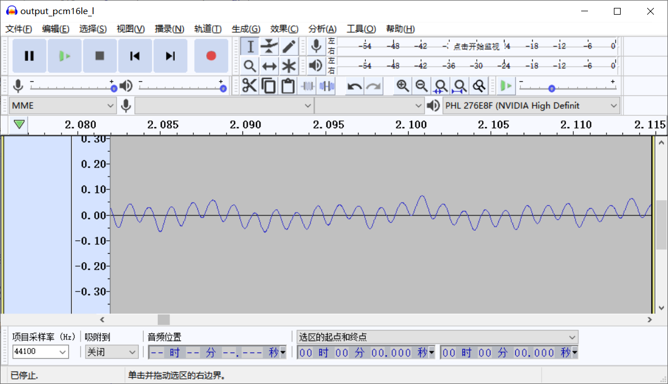Open the 编辑(E) menu
This screenshot has height=384, width=668.
coord(56,29)
